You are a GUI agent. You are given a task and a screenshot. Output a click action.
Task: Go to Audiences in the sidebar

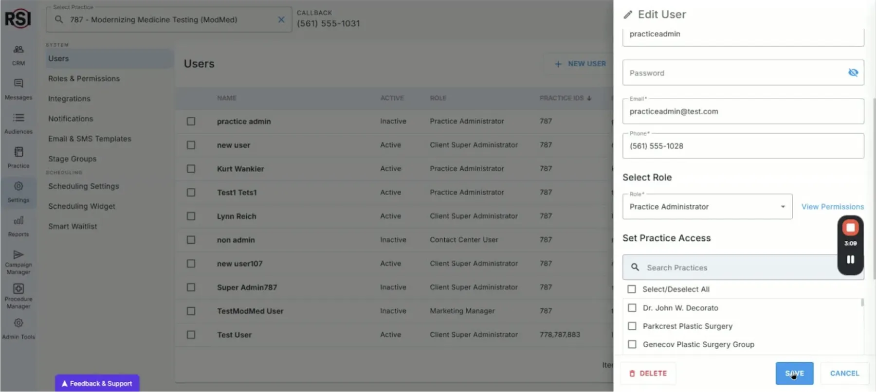(x=18, y=118)
